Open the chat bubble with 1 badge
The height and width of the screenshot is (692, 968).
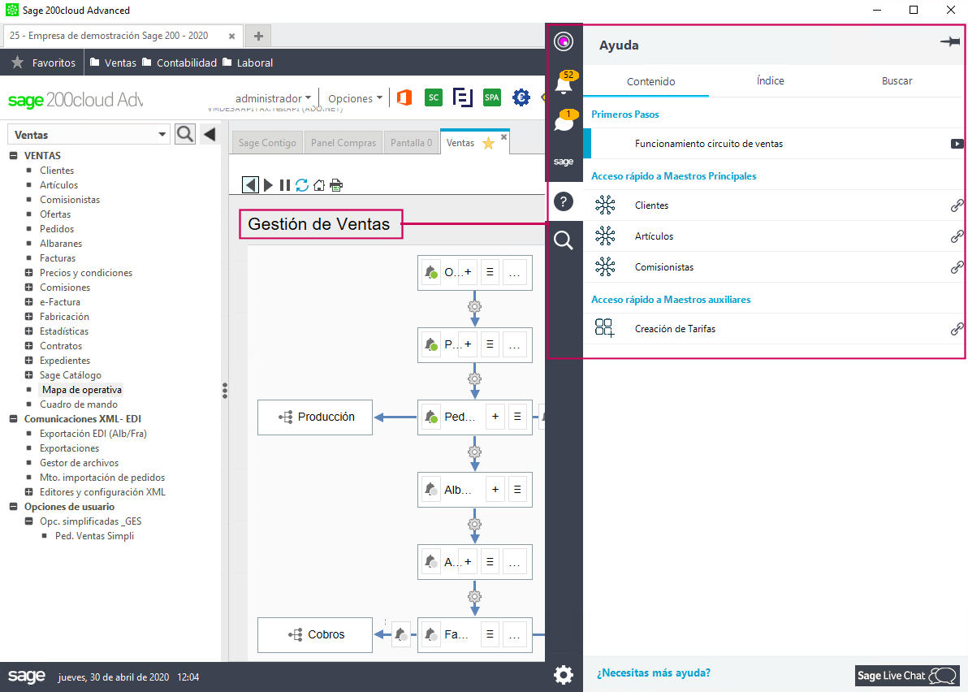[x=564, y=121]
